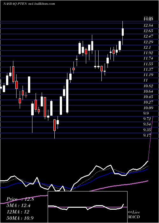Select the 10.27 price axis label
Screen dimensions: 159x223
click(x=148, y=102)
